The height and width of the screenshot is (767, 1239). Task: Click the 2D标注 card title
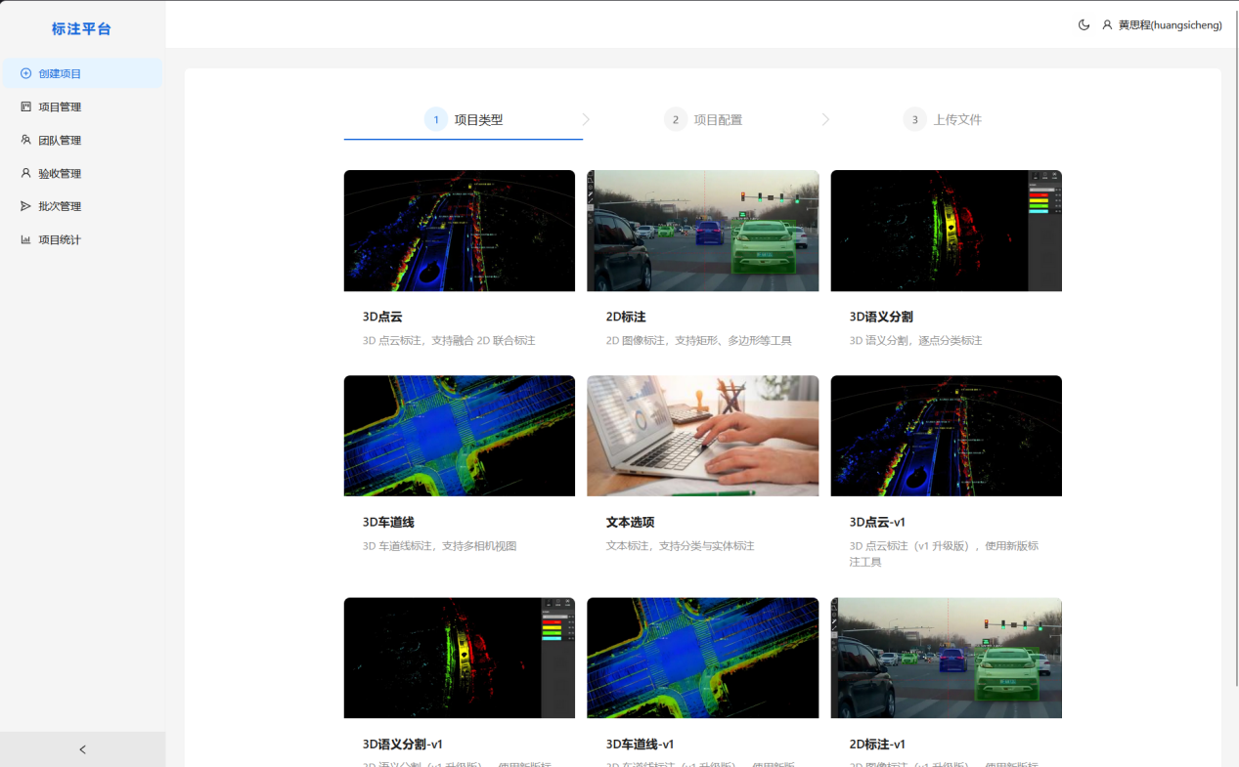[x=626, y=317]
